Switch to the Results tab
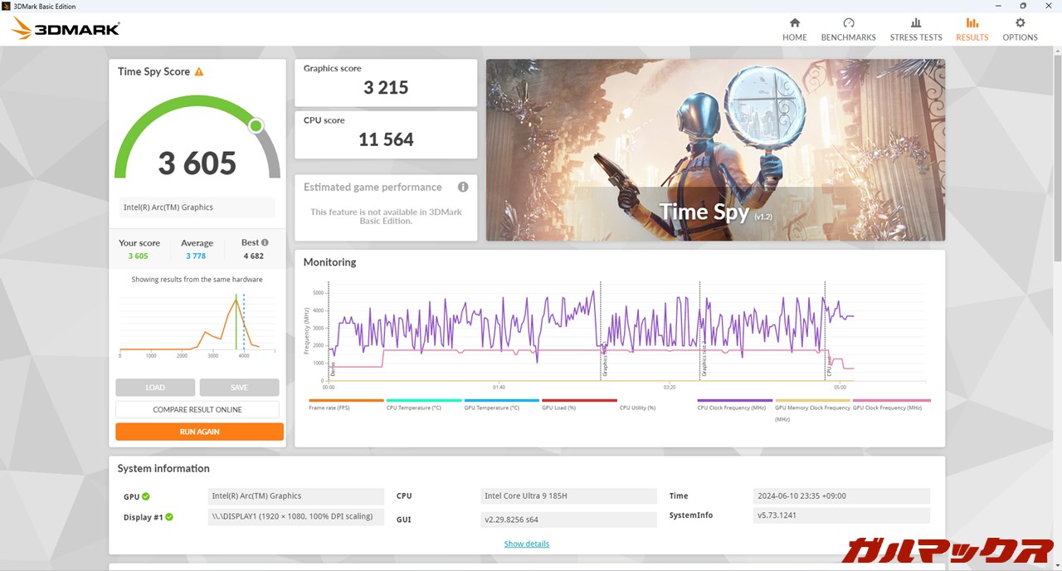This screenshot has height=571, width=1062. pos(972,29)
